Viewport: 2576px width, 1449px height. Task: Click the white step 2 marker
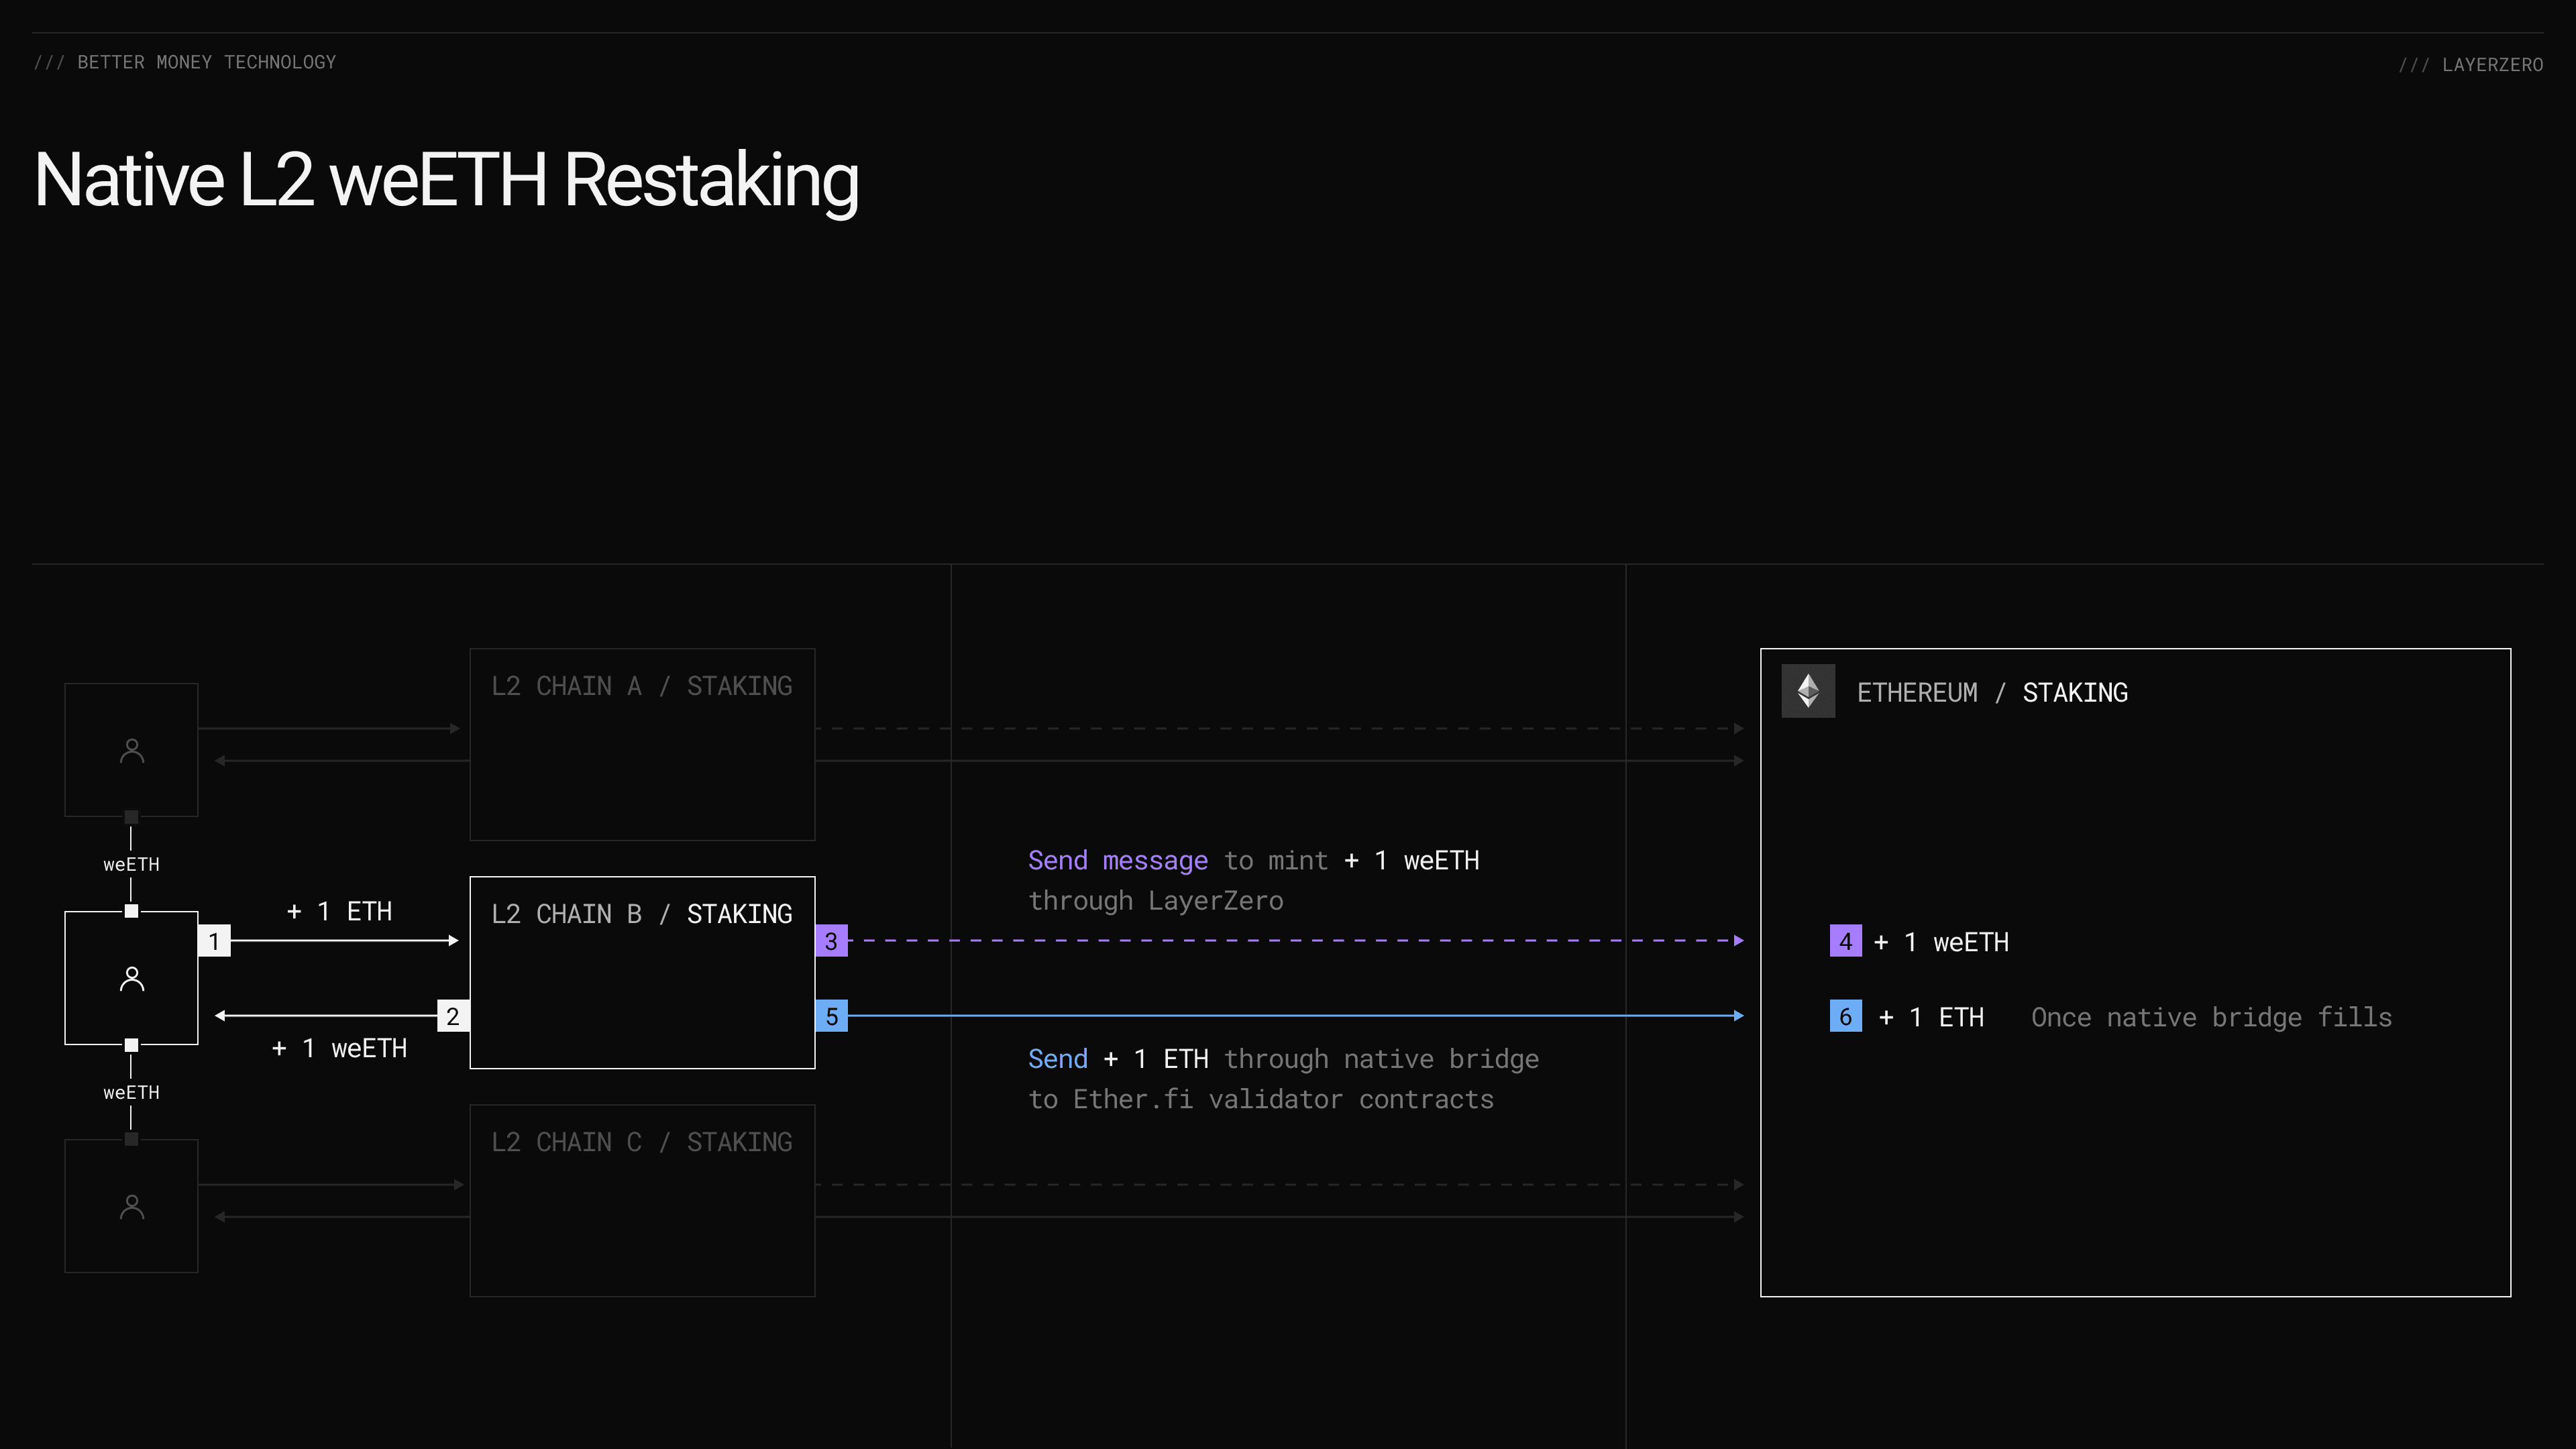453,1016
